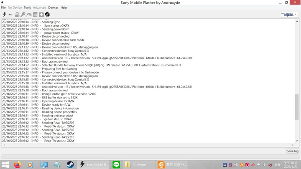Screen dimensions: 301x169
Task: Click the 'getvar status : OKAY' log line
Action: 37,119
